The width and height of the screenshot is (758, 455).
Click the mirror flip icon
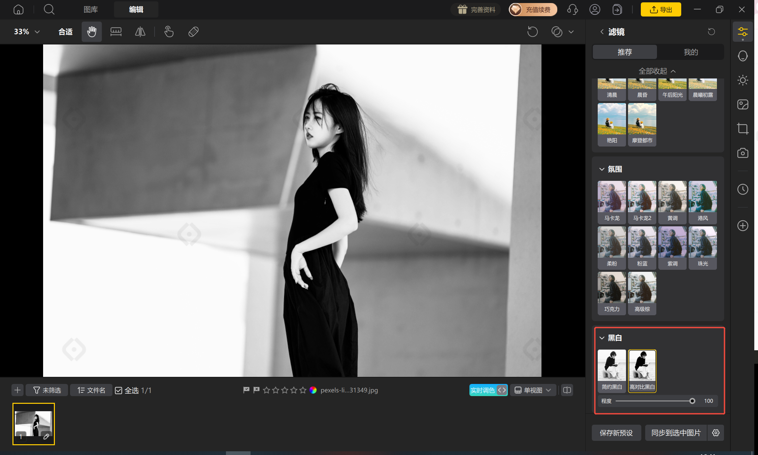pos(140,32)
